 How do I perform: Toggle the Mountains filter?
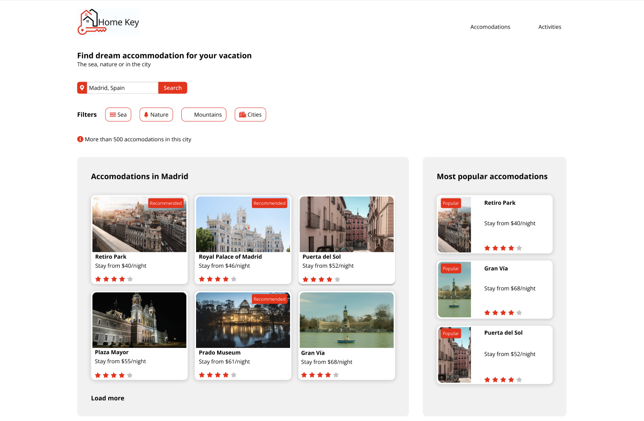click(204, 115)
